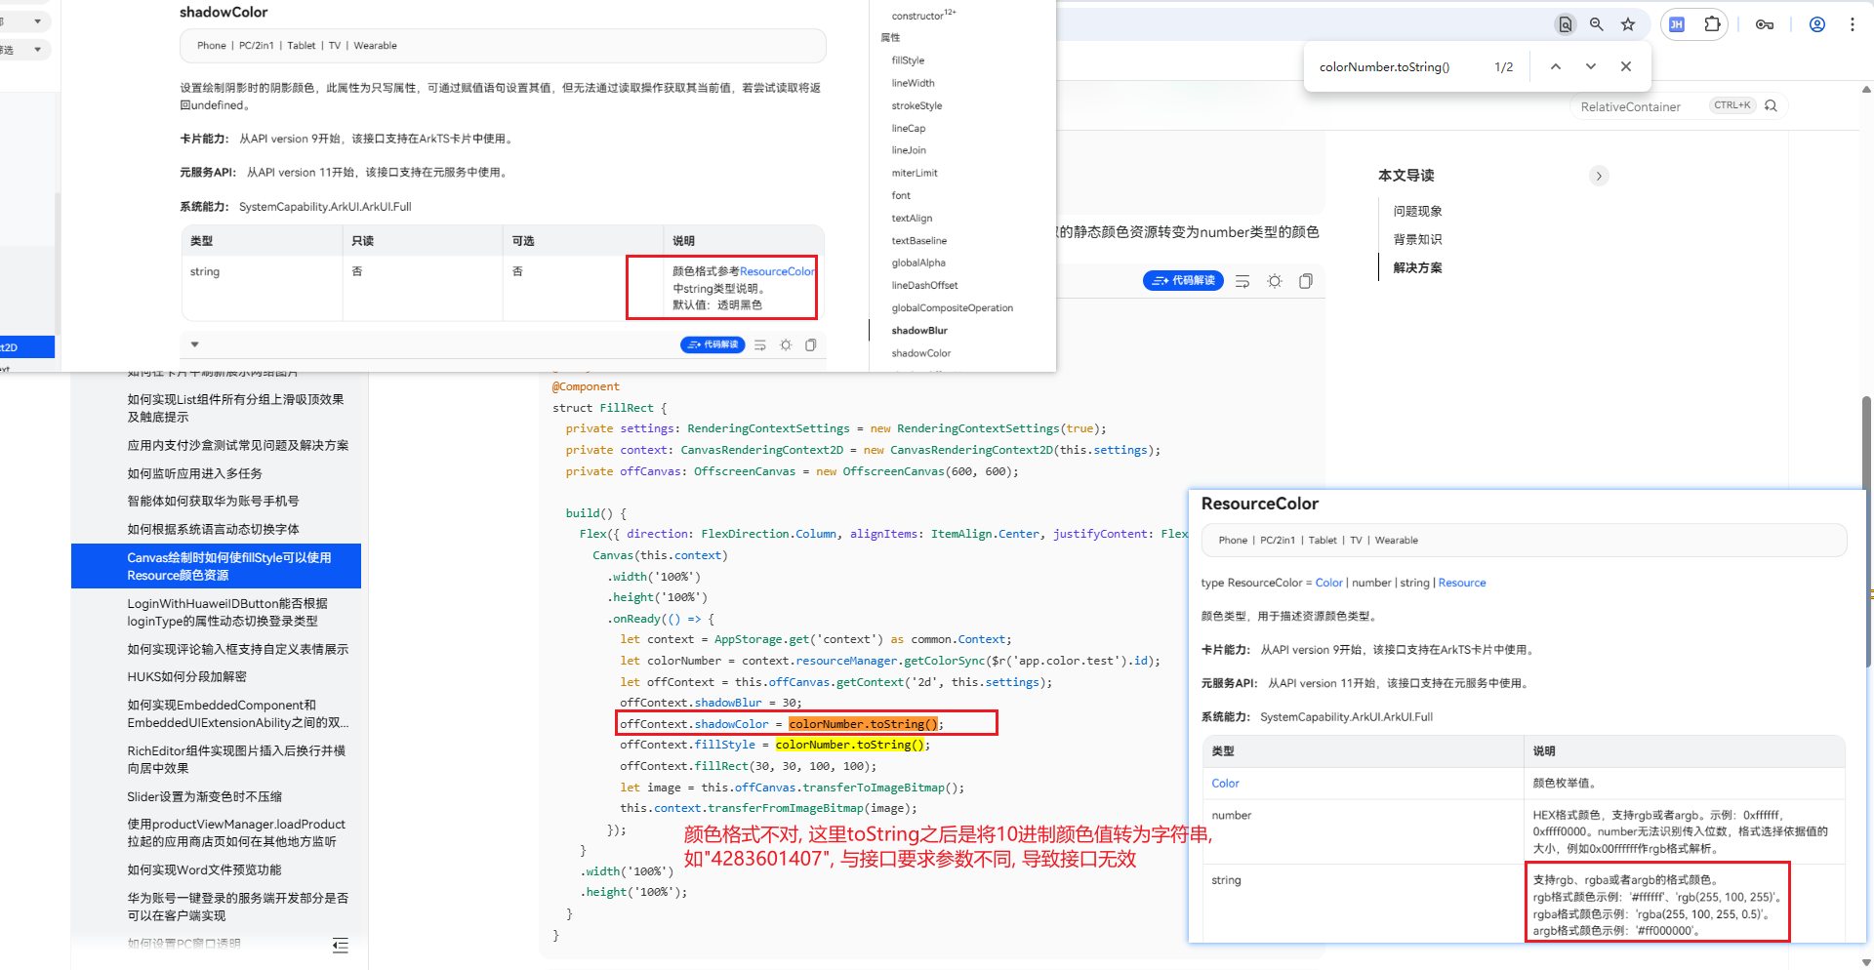
Task: Open the browser profile avatar
Action: pos(1817,24)
